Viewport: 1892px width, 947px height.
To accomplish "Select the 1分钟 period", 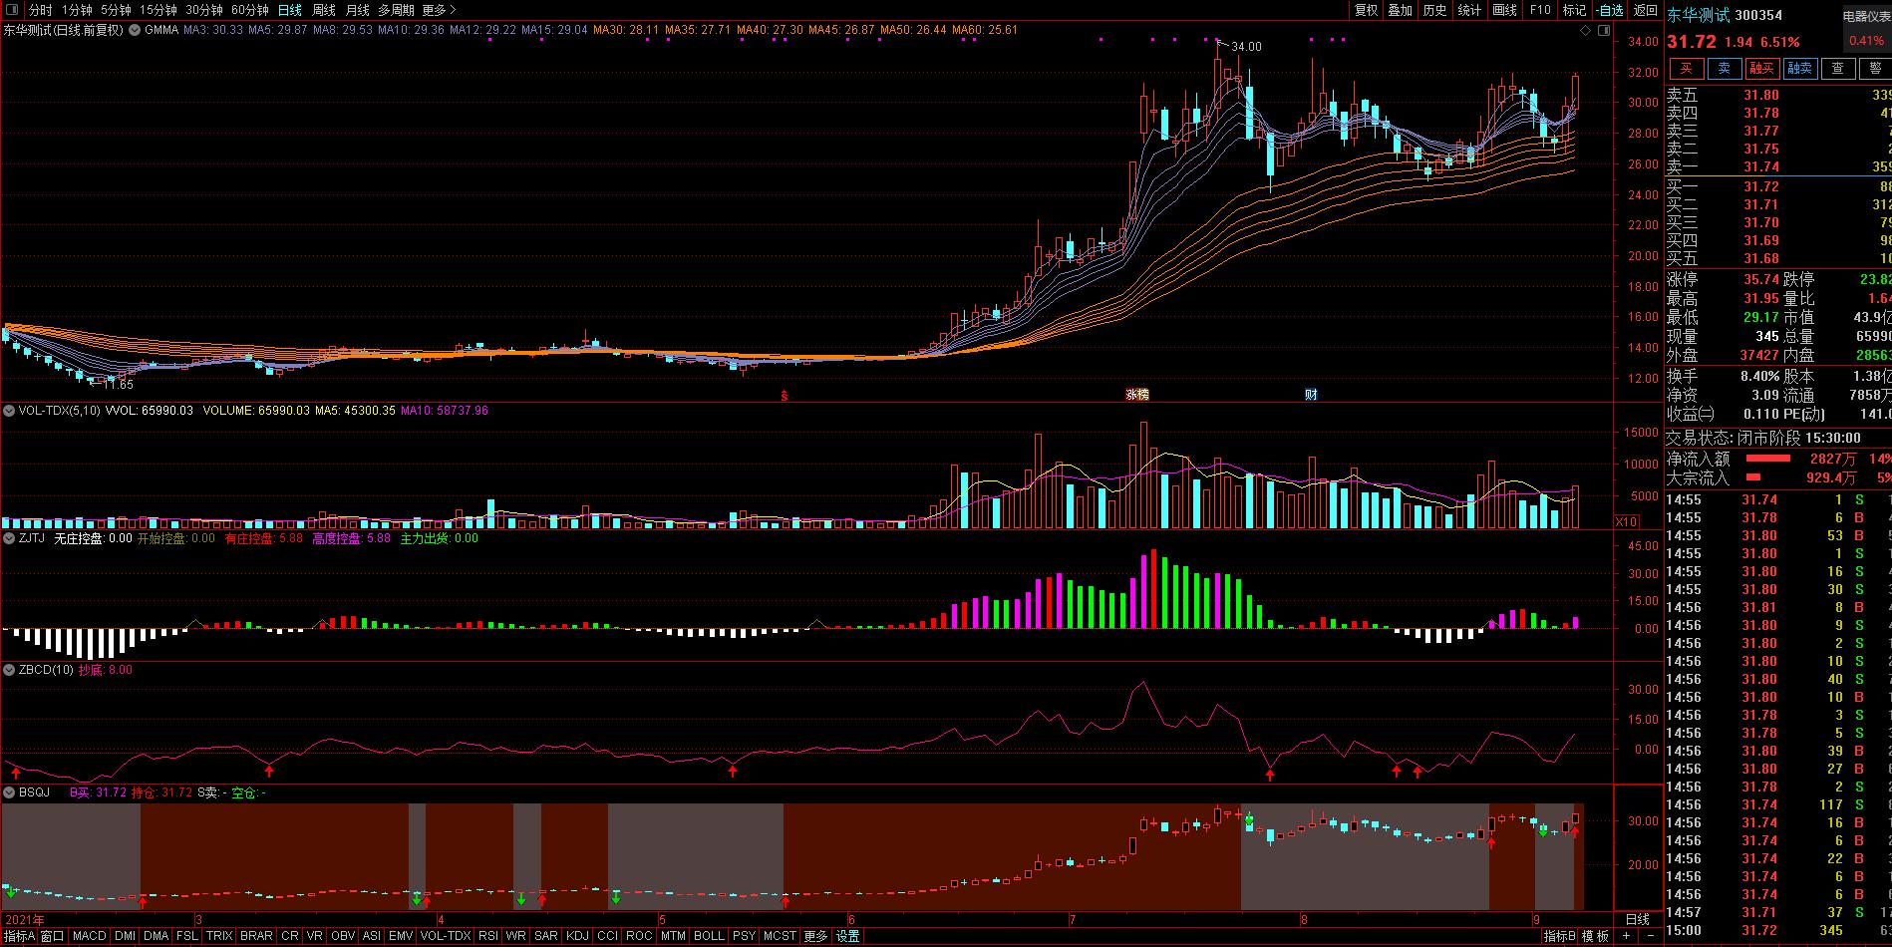I will point(77,10).
